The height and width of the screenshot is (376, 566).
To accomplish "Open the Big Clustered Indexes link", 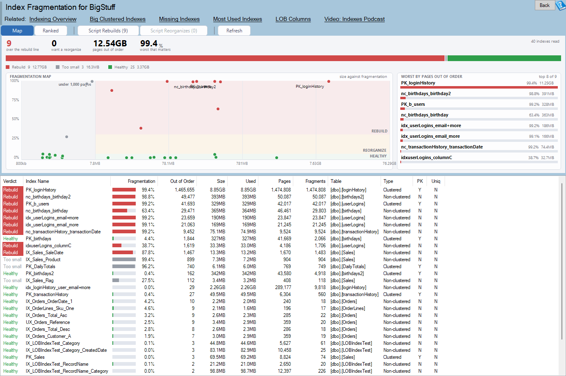I will click(118, 19).
